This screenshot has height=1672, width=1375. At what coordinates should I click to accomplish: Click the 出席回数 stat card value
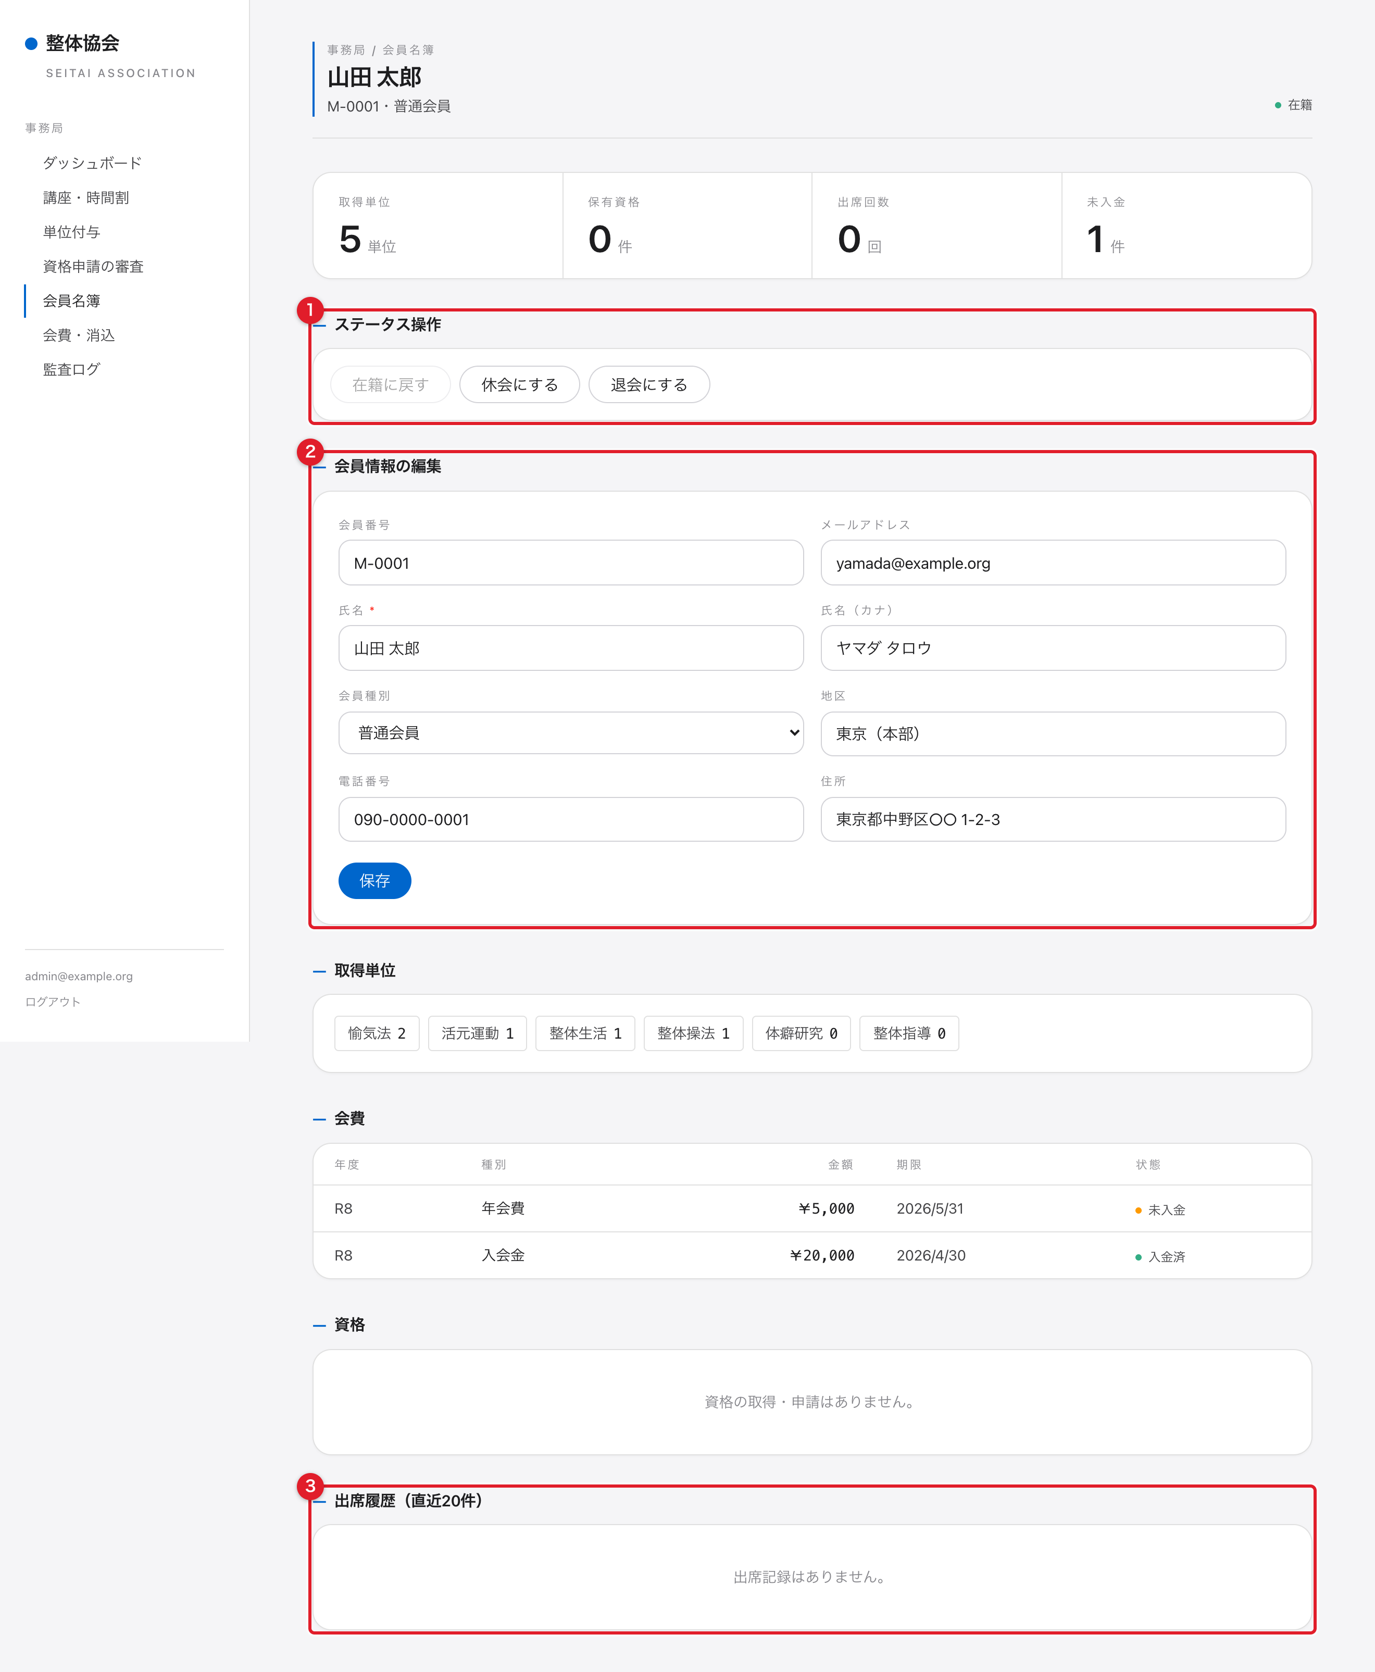coord(849,239)
